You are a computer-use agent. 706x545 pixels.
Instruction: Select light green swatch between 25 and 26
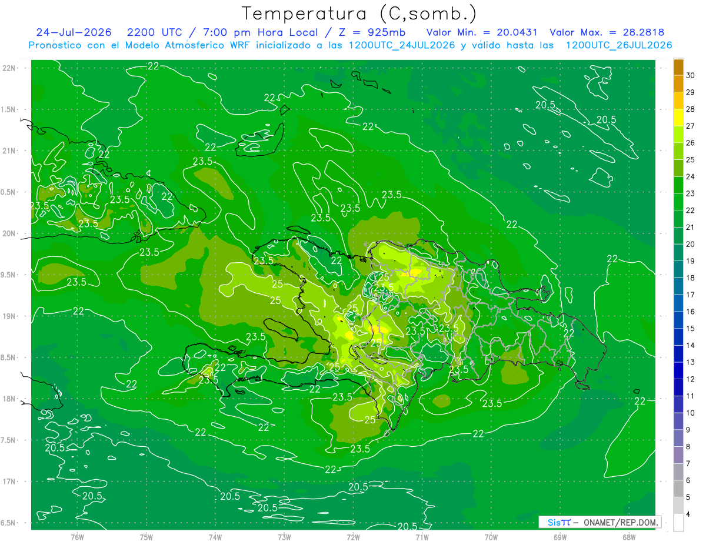coord(678,152)
